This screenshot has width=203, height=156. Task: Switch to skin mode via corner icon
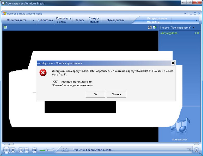197,150
